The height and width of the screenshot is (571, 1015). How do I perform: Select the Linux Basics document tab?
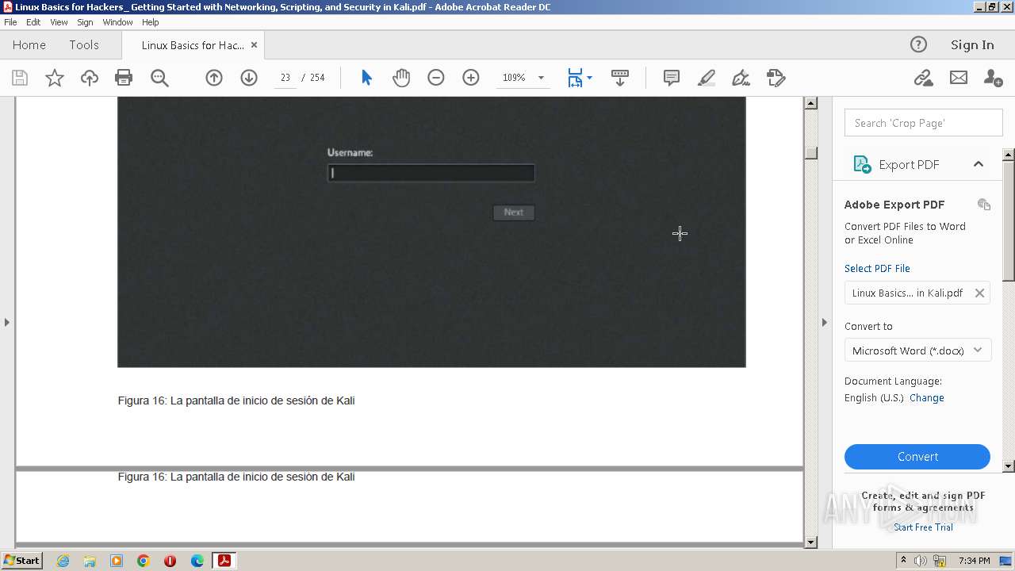click(193, 45)
